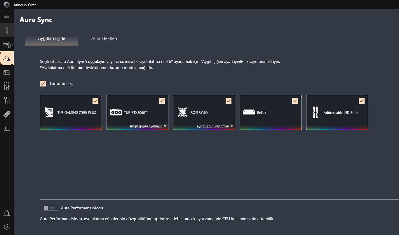The height and width of the screenshot is (235, 399).
Task: Uncheck the Addressable LED Strip checkbox
Action: pos(362,101)
